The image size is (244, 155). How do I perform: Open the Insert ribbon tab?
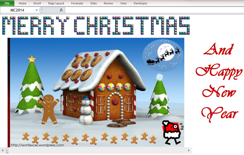[37, 3]
